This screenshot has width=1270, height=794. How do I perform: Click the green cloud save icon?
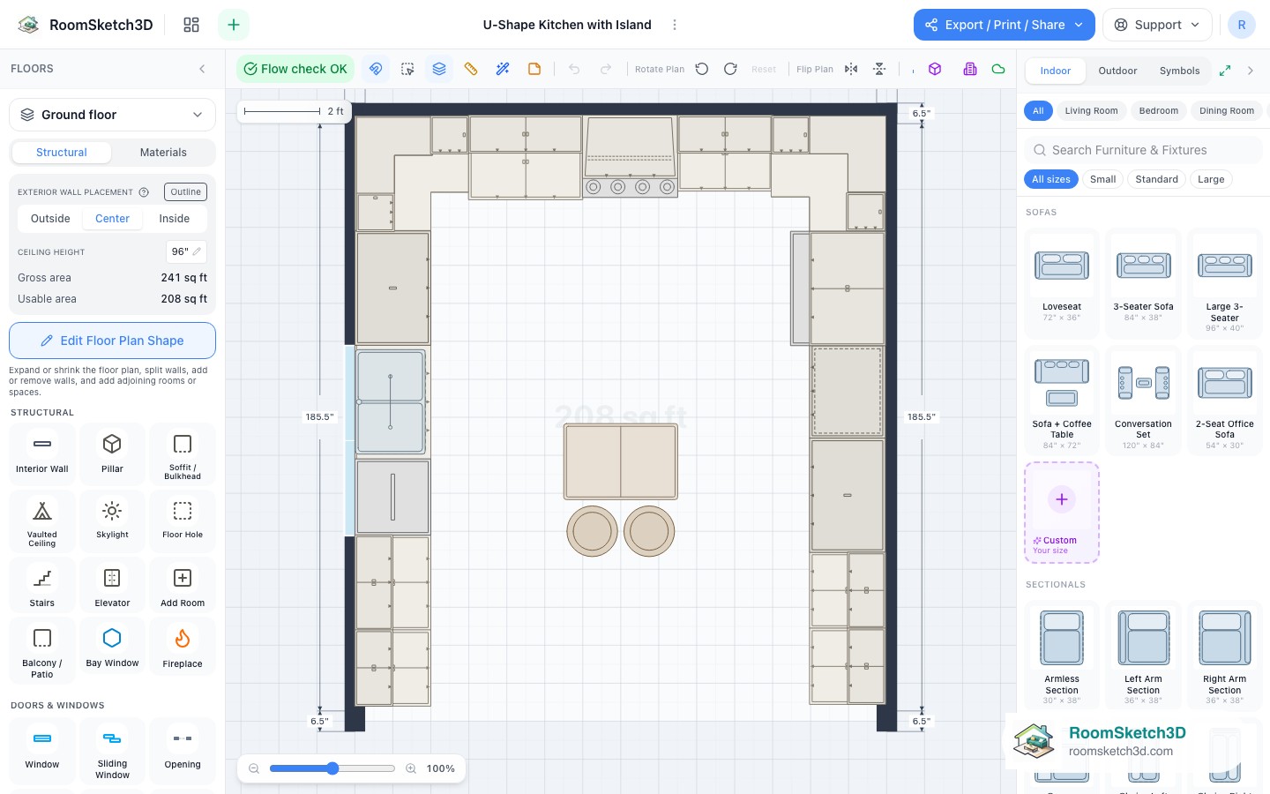[998, 69]
